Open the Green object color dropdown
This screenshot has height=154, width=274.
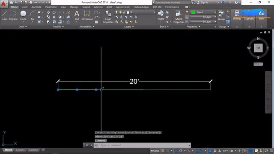[203, 12]
